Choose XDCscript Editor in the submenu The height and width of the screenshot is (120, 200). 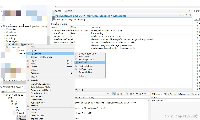[x=87, y=59]
